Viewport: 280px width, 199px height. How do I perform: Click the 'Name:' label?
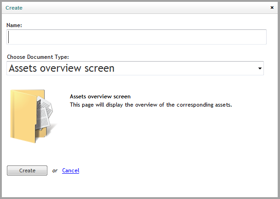click(14, 25)
